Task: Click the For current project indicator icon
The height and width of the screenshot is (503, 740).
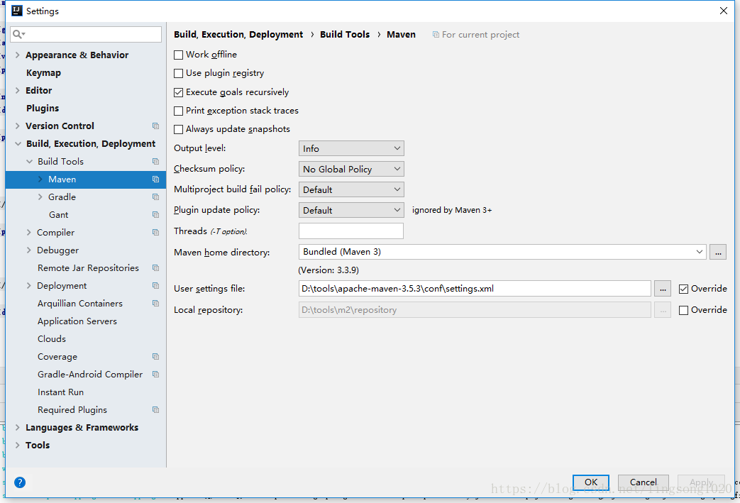Action: click(x=436, y=35)
